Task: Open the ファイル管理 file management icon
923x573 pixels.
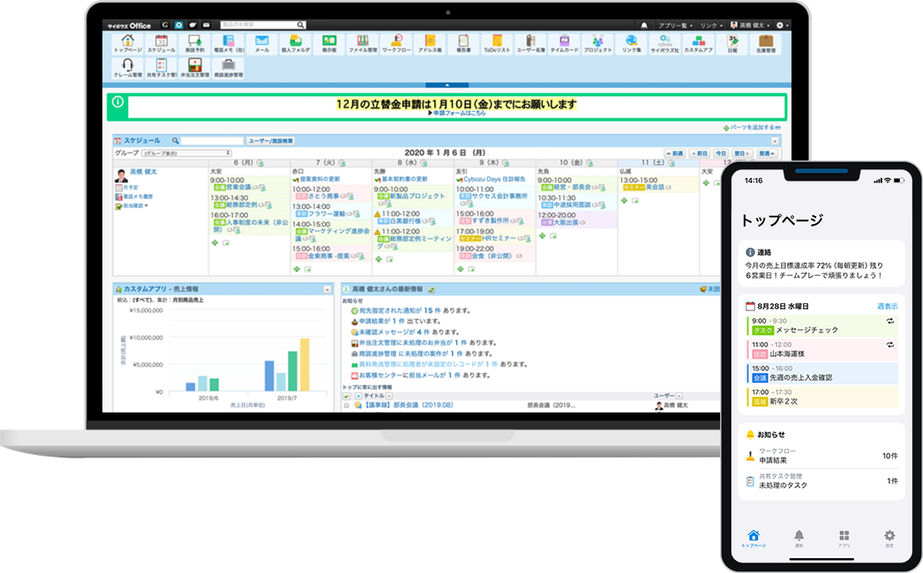Action: (362, 44)
